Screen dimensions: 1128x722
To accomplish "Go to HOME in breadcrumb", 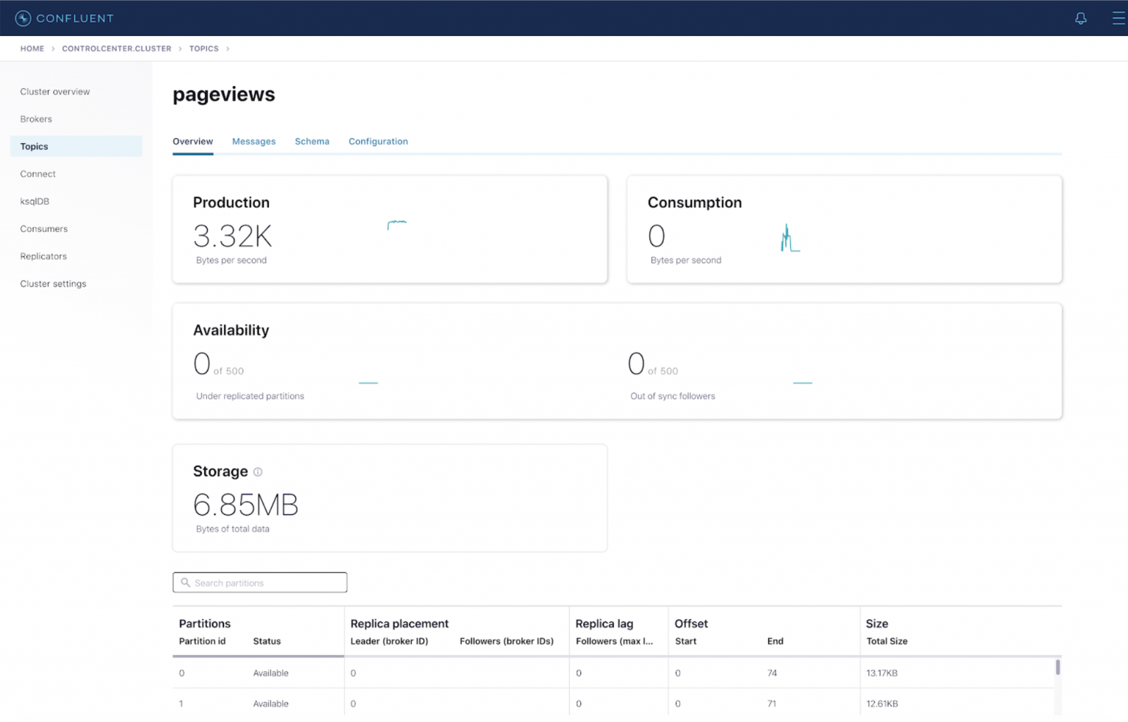I will [32, 48].
